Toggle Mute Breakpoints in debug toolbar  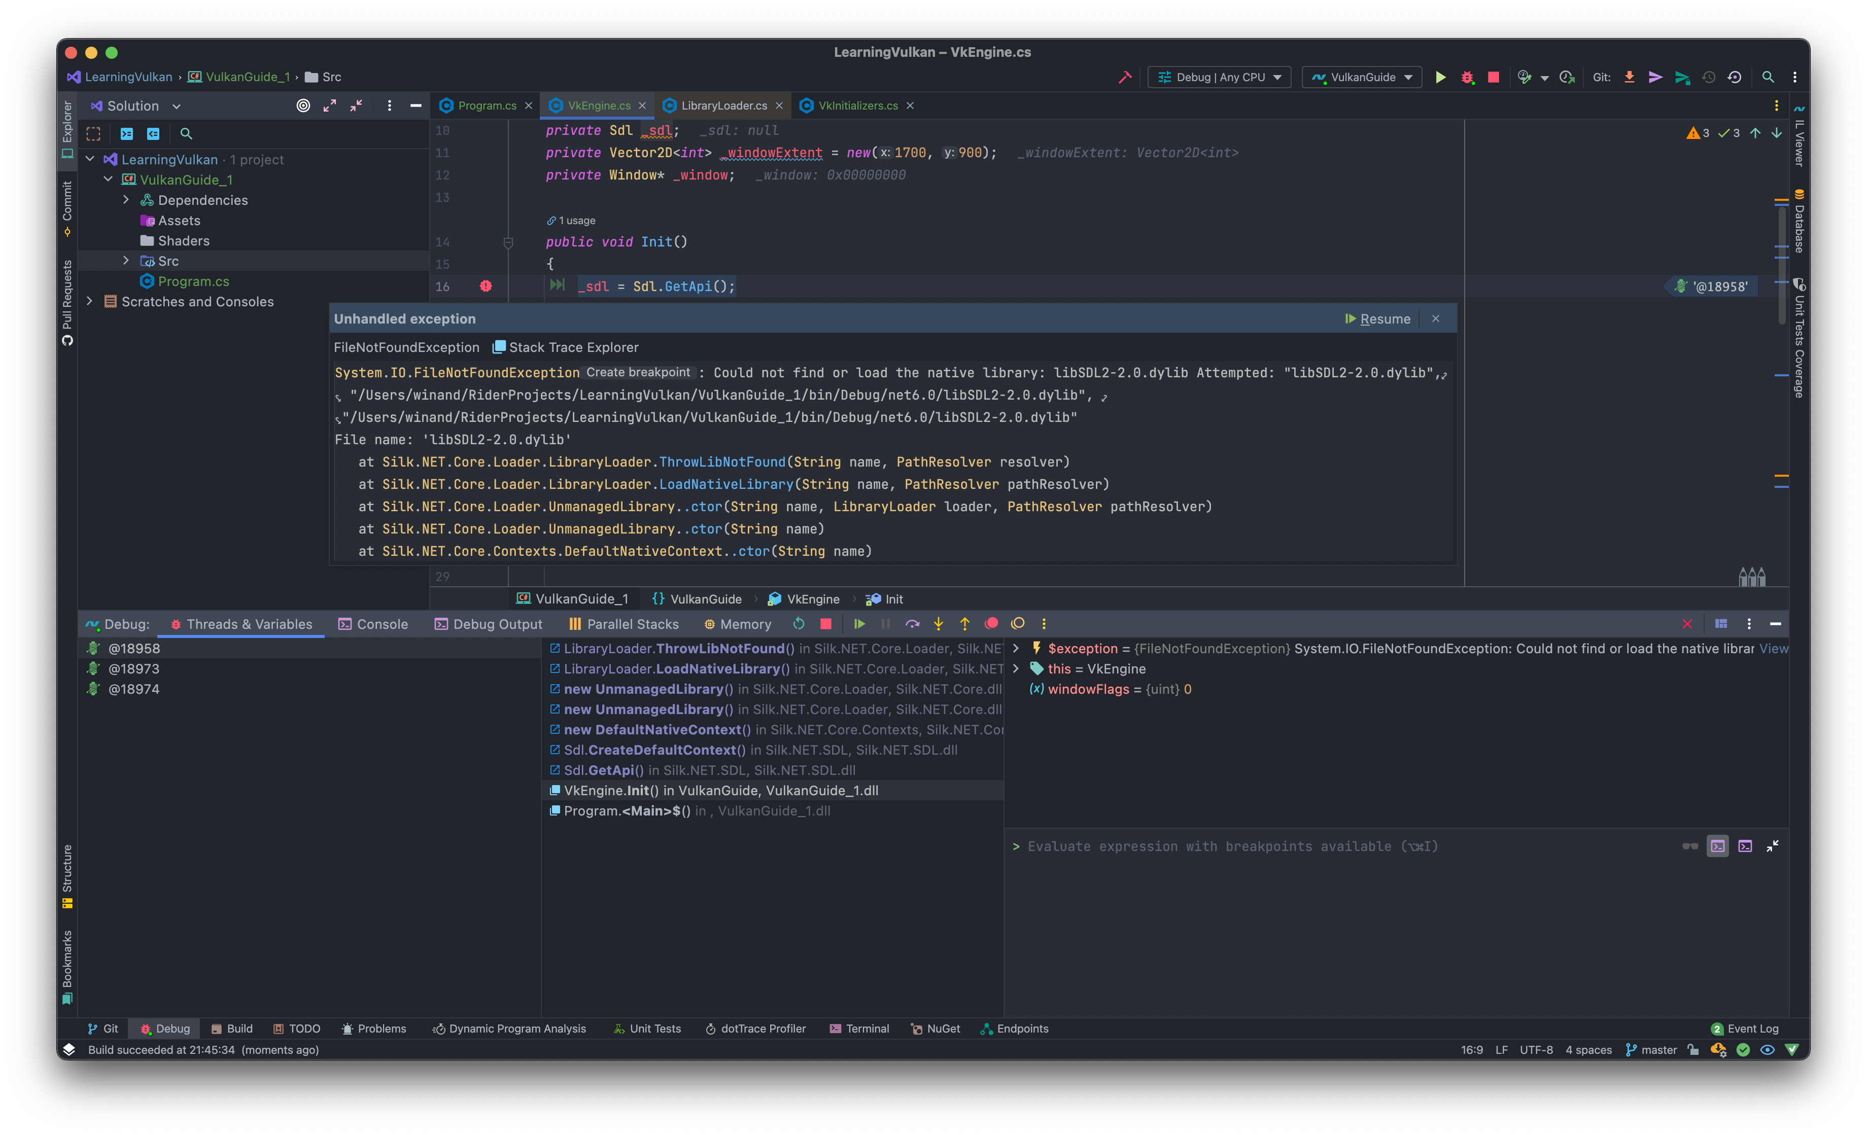(x=1018, y=624)
